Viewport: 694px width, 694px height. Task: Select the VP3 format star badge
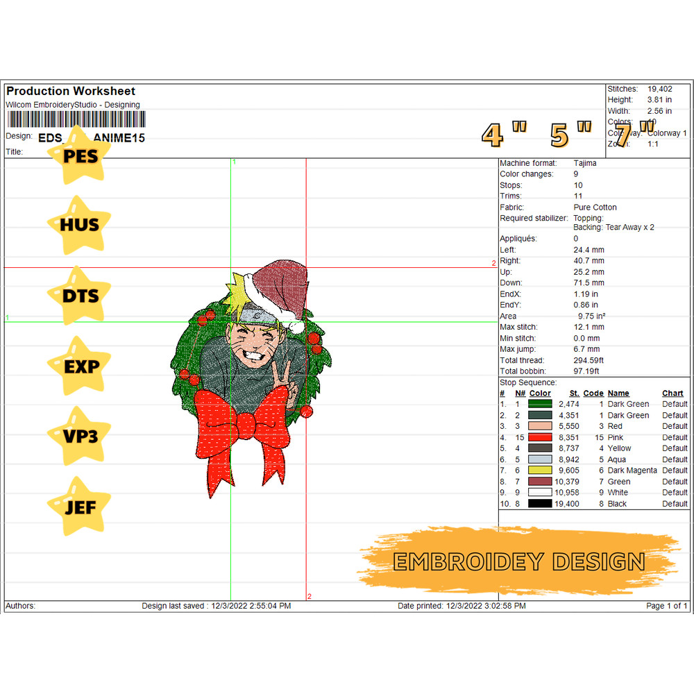(81, 437)
